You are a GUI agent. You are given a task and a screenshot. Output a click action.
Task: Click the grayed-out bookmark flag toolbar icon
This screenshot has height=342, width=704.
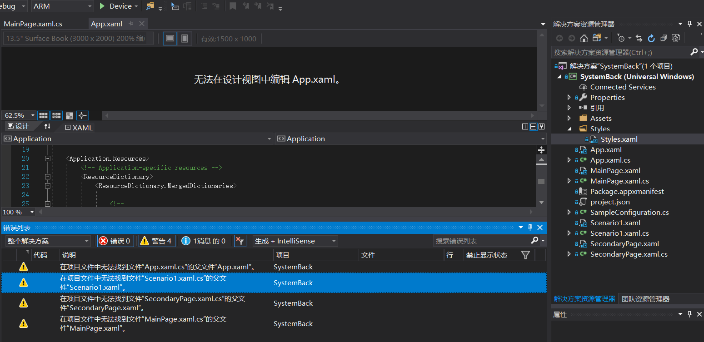tap(233, 6)
